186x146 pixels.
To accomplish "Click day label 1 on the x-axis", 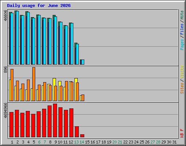I will click(x=12, y=142).
